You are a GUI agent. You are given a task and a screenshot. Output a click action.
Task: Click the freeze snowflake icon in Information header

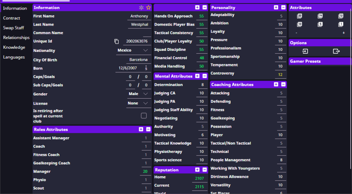[x=141, y=7]
